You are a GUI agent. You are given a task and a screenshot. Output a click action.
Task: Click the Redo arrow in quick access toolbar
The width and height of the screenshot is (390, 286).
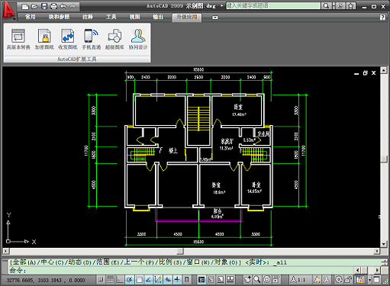(73, 6)
